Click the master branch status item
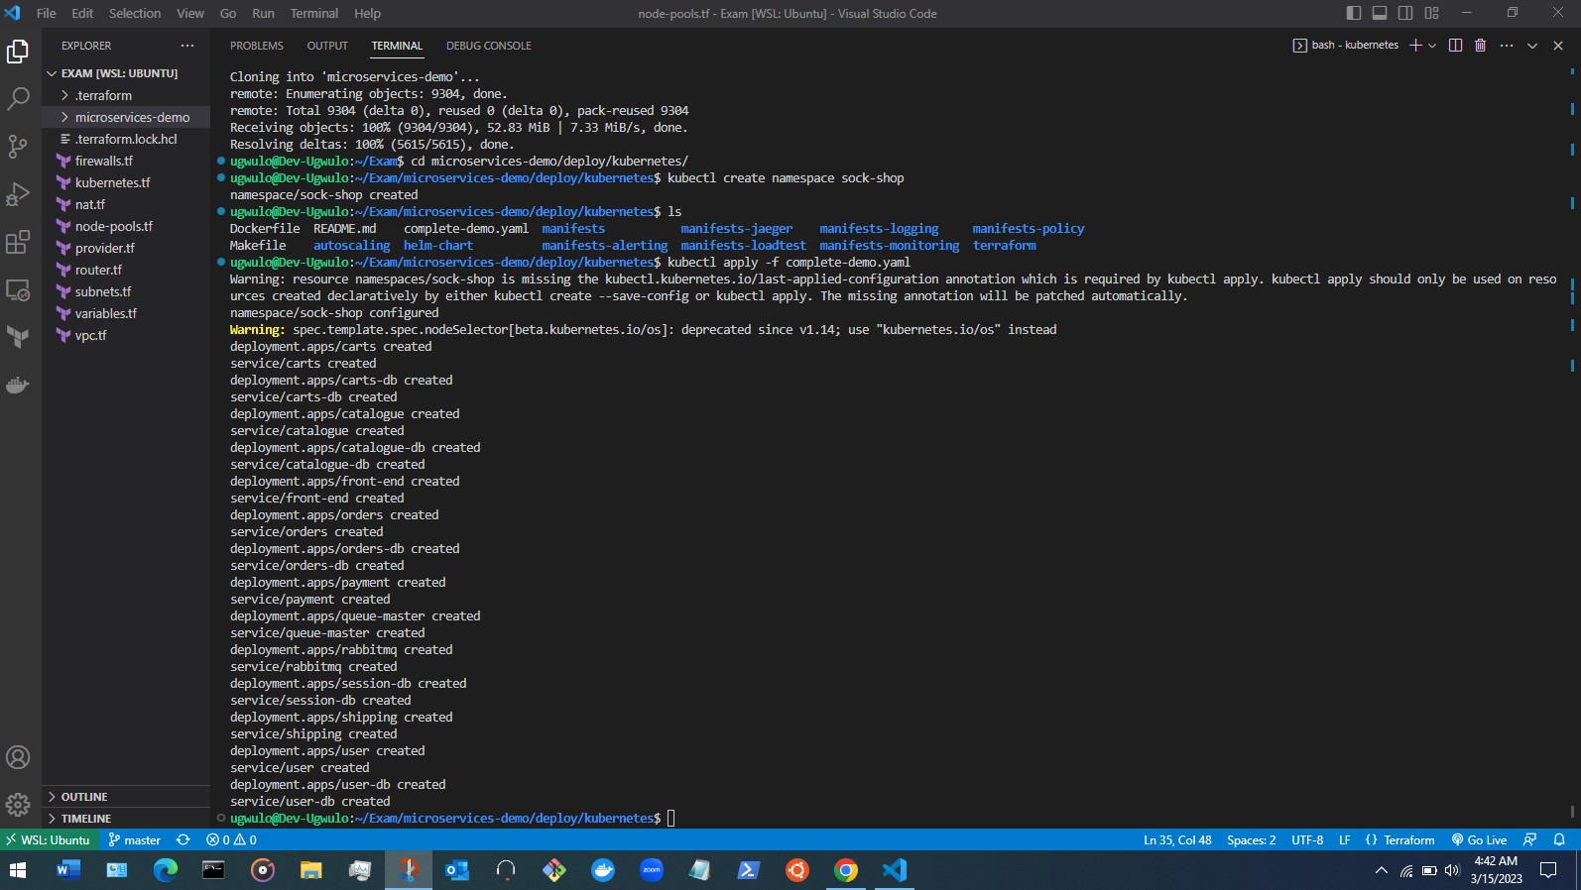The width and height of the screenshot is (1581, 890). click(x=134, y=839)
